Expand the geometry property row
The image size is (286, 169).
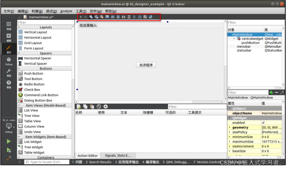(229, 128)
